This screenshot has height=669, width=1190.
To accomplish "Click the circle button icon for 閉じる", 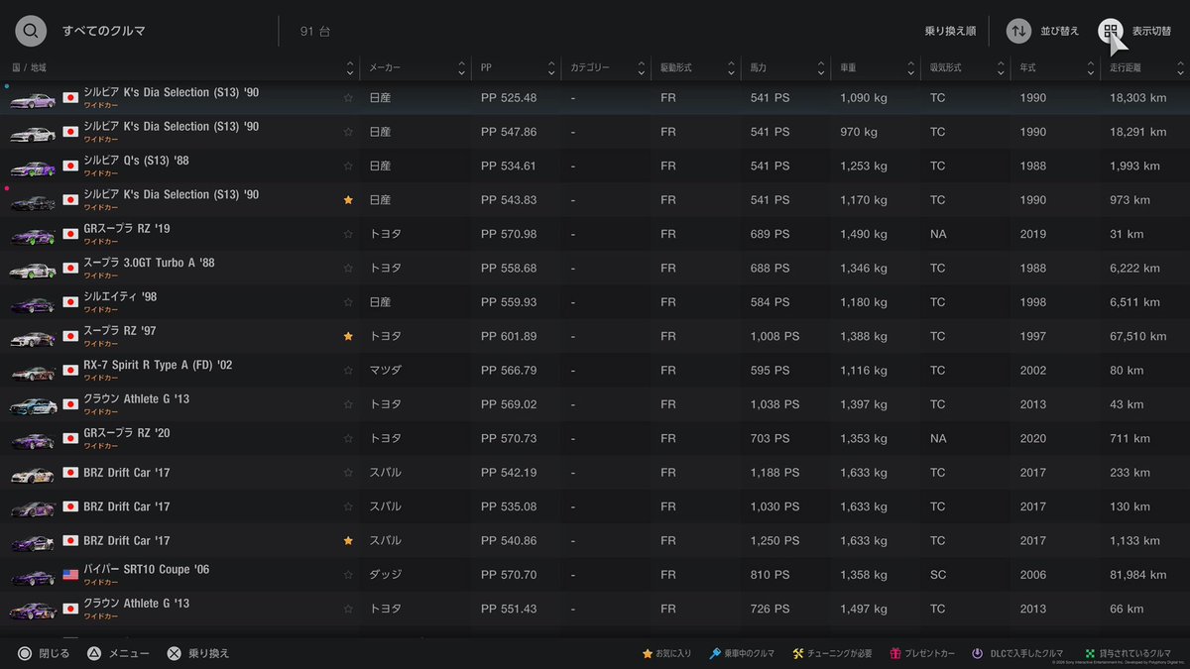I will (24, 653).
